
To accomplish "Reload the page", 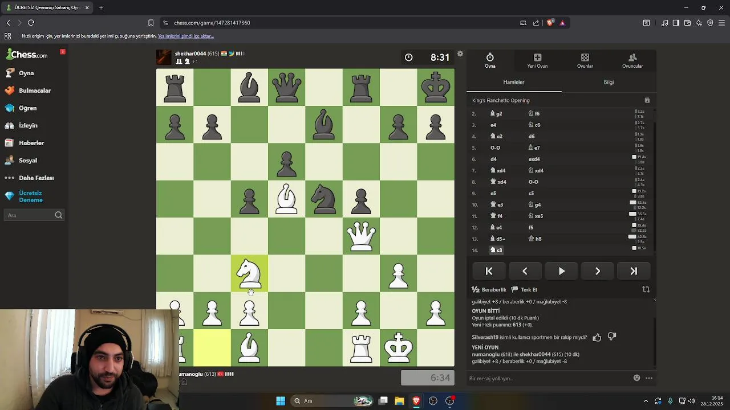I will tap(31, 23).
